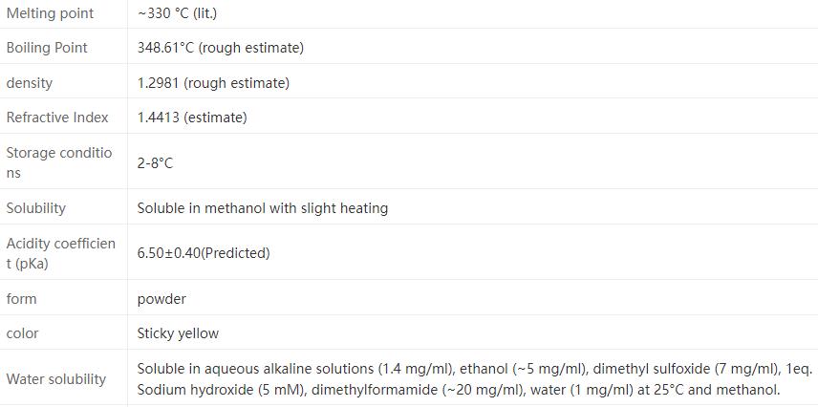Screen dimensions: 818x407
Task: Click the Refractive Index label
Action: click(x=57, y=118)
